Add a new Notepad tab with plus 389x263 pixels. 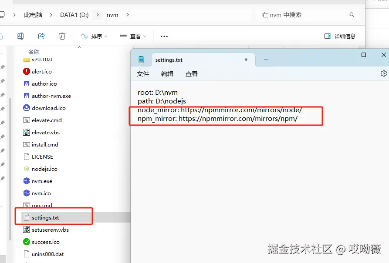(266, 60)
